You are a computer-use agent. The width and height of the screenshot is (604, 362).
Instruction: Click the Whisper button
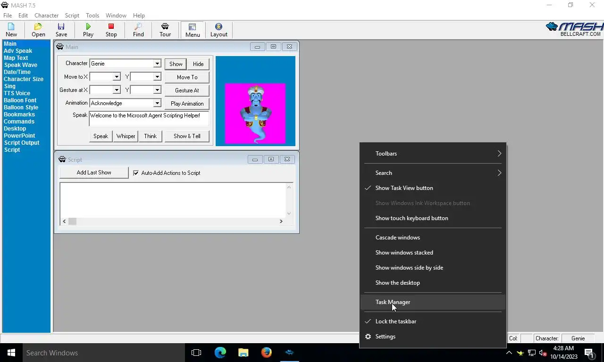[126, 136]
